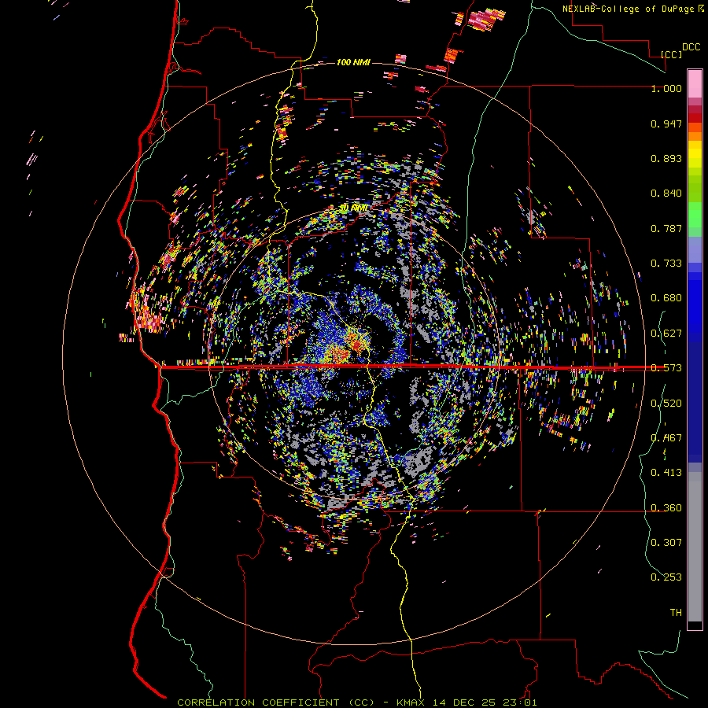Select the 0.360 scale value
The height and width of the screenshot is (708, 708).
[x=666, y=508]
